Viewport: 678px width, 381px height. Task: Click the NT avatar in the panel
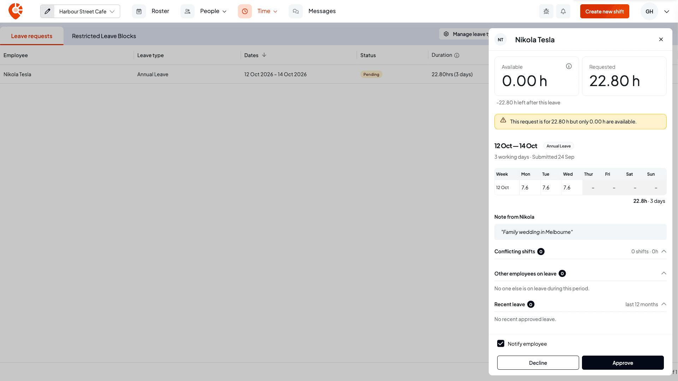click(x=500, y=40)
